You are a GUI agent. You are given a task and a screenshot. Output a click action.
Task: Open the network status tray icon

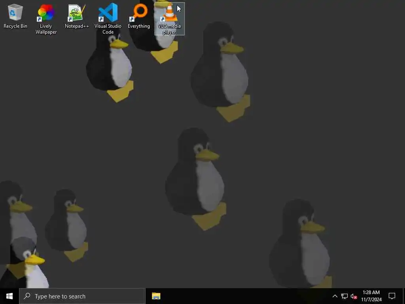pyautogui.click(x=344, y=296)
